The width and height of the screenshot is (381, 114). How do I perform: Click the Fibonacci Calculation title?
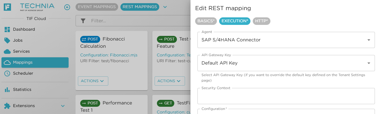[x=102, y=43]
